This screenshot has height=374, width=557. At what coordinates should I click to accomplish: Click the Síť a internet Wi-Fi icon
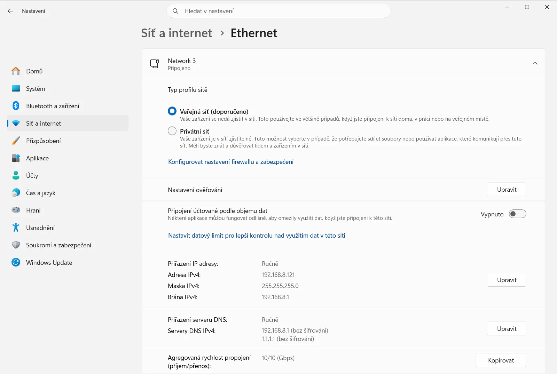tap(16, 123)
